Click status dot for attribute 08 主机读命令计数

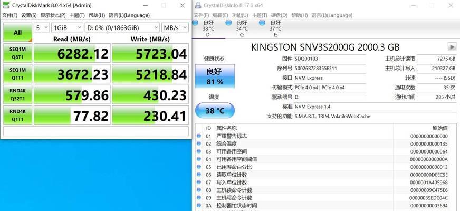click(198, 190)
